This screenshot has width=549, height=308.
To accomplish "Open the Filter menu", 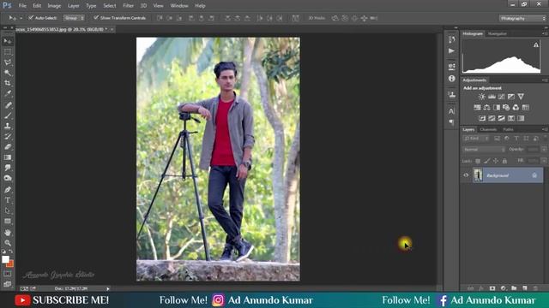I will (128, 6).
